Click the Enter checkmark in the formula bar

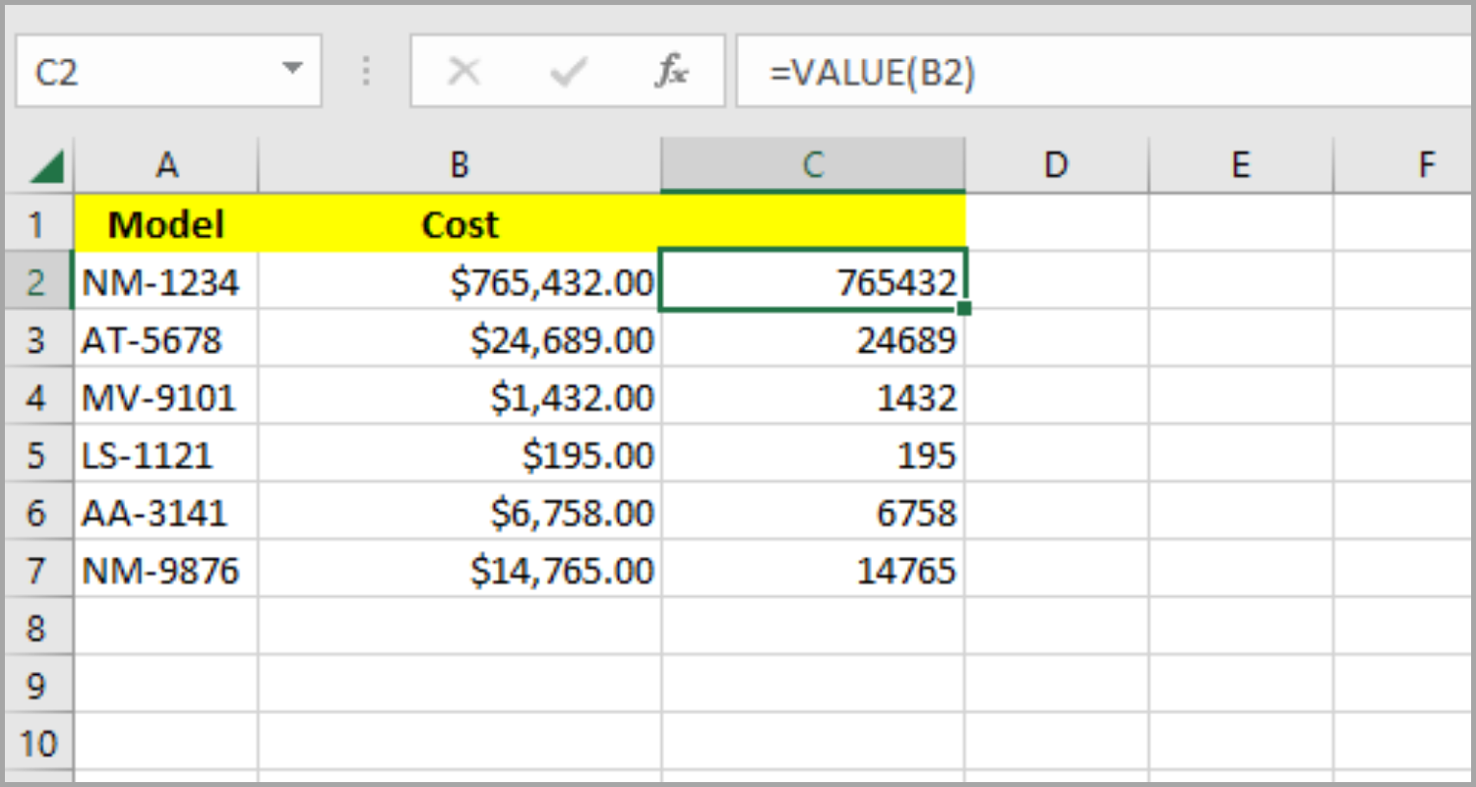tap(567, 69)
